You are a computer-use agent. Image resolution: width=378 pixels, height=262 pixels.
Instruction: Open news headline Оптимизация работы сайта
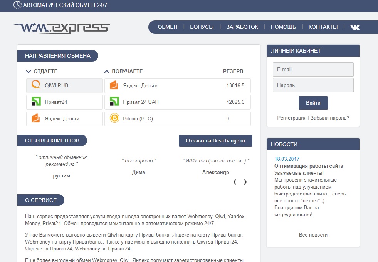click(x=309, y=166)
